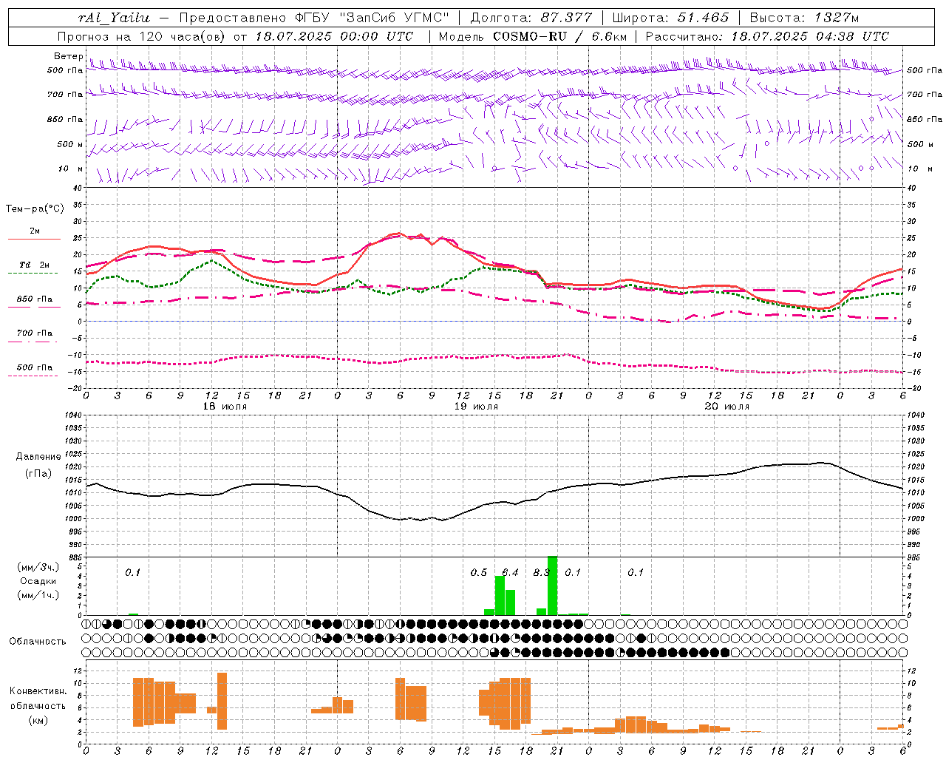Screen dimensions: 946x757
Task: Click the 1040 value on the left pressure axis
Action: coord(72,415)
